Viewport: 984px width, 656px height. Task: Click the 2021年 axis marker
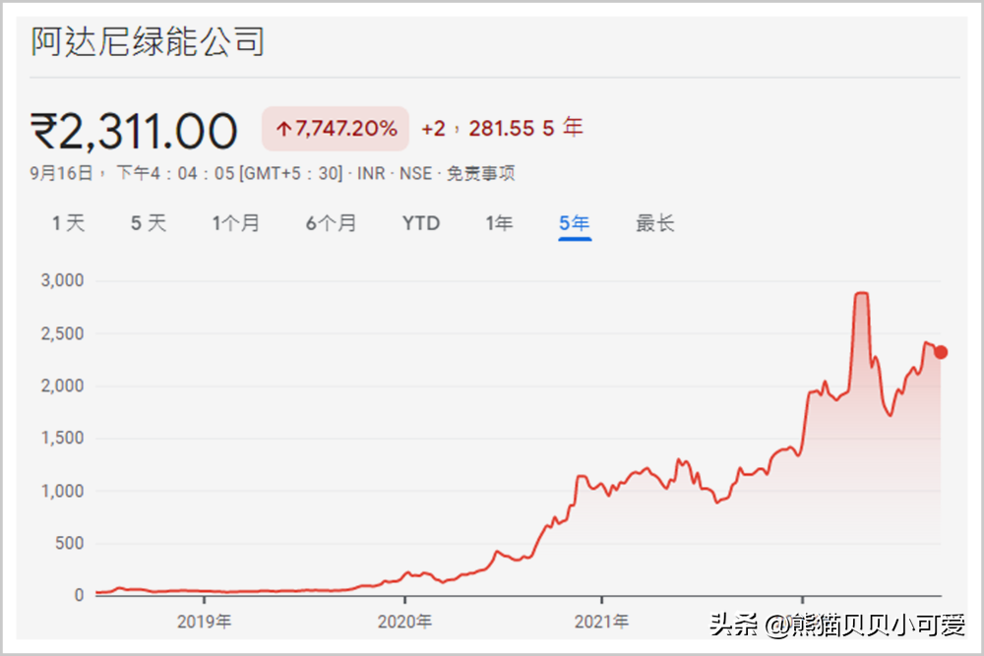coord(601,622)
